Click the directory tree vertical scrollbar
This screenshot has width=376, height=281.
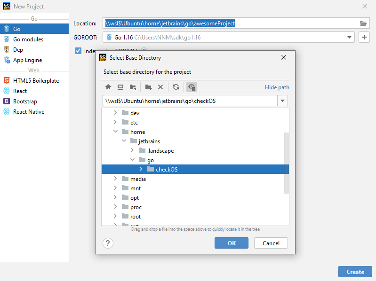pos(287,163)
